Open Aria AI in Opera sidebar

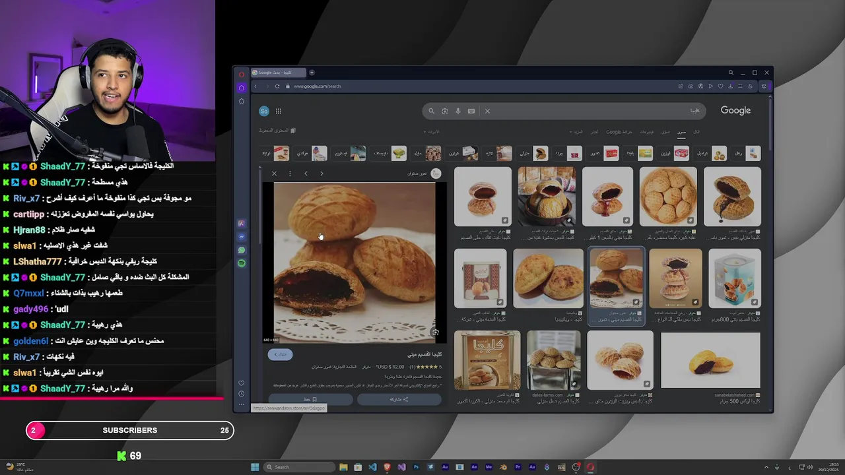[242, 224]
